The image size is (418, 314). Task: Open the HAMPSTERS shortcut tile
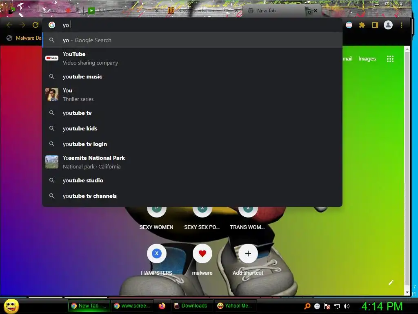(x=156, y=260)
